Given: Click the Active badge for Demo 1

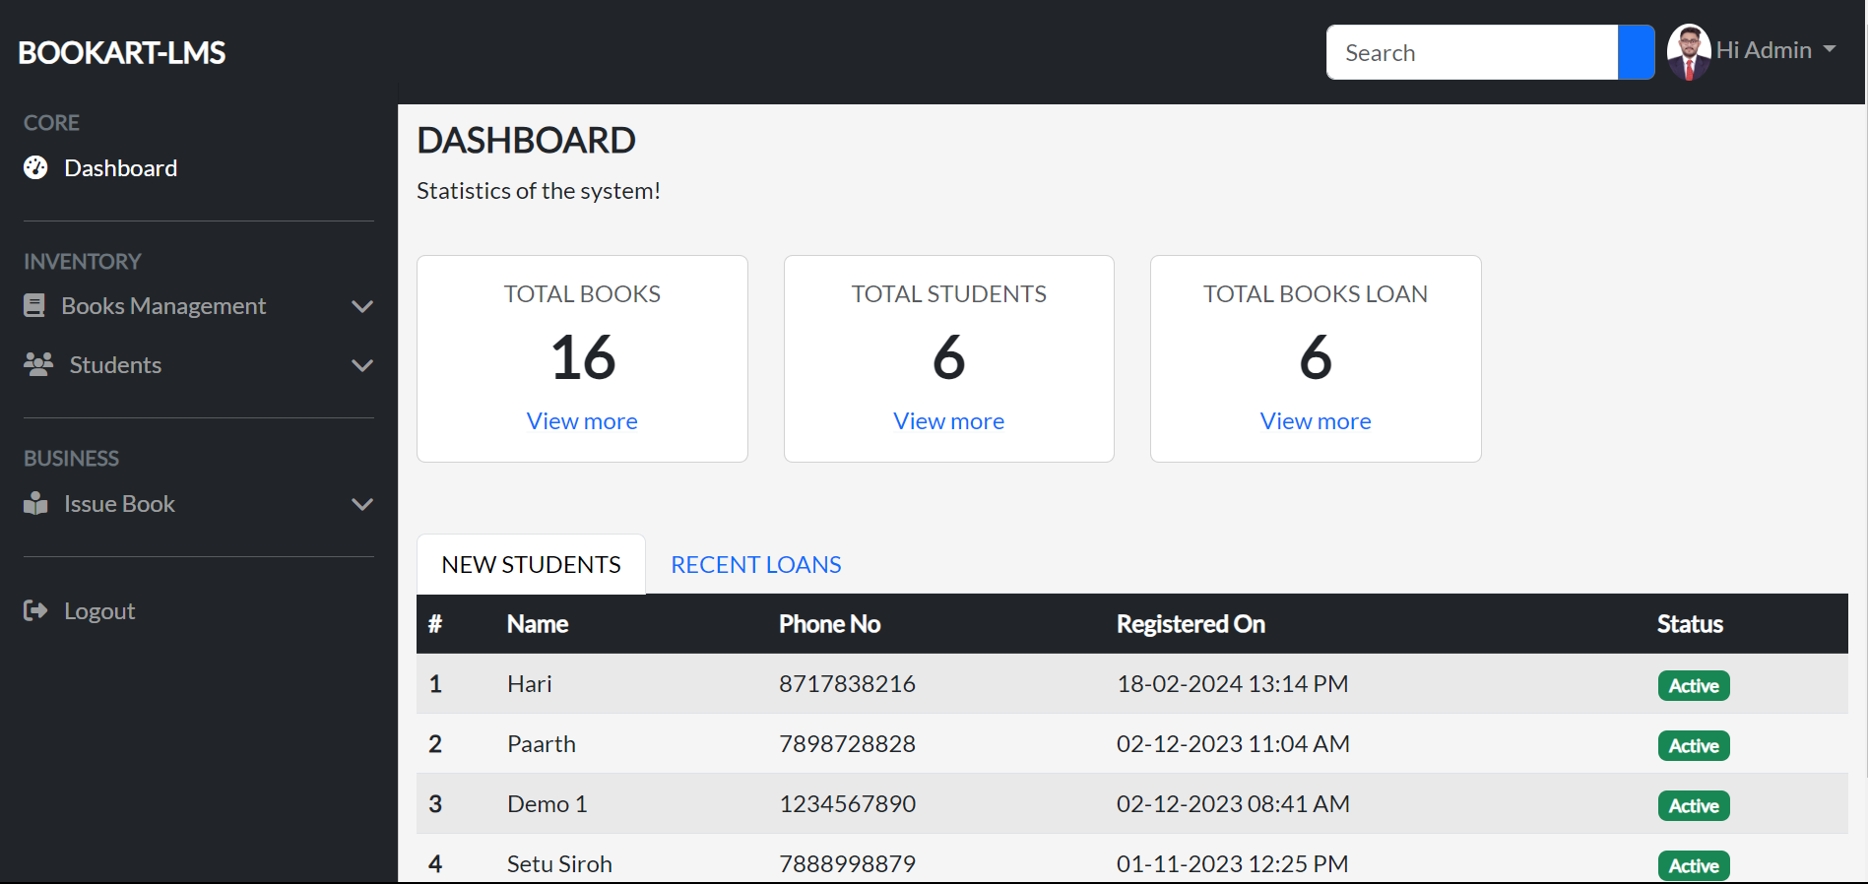Looking at the screenshot, I should click(x=1693, y=806).
